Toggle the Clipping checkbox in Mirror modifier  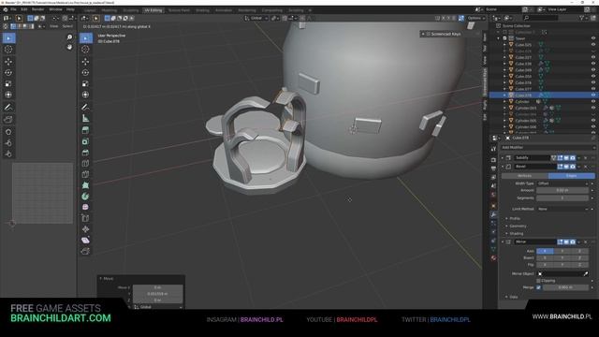(539, 281)
